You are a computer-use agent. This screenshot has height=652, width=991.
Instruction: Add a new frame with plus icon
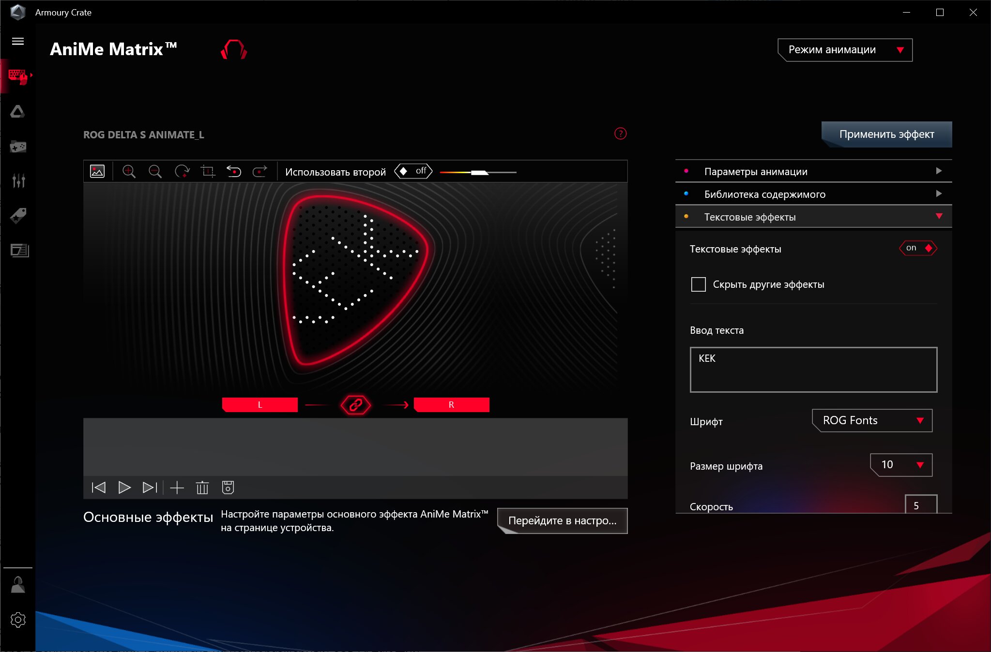177,488
